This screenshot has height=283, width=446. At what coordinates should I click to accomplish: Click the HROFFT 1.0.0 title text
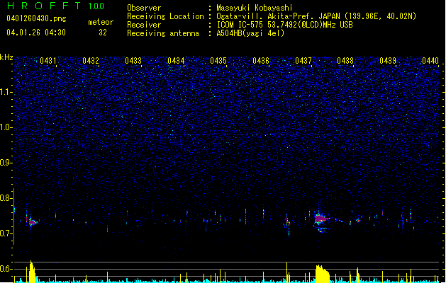55,6
